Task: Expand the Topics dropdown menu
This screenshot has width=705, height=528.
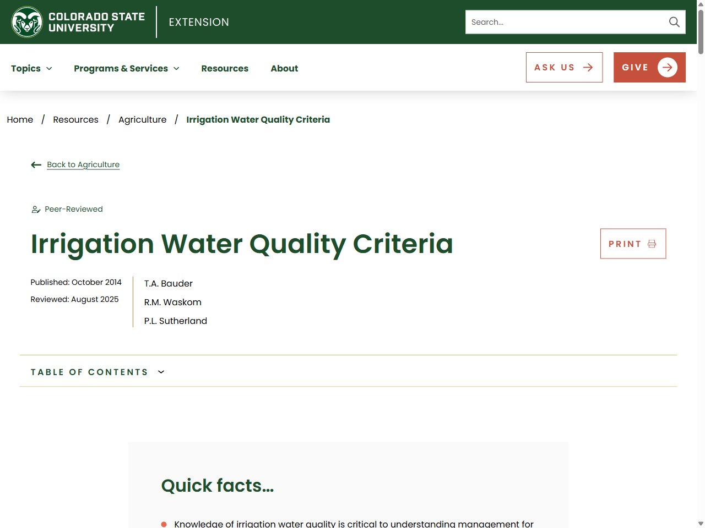Action: point(31,68)
